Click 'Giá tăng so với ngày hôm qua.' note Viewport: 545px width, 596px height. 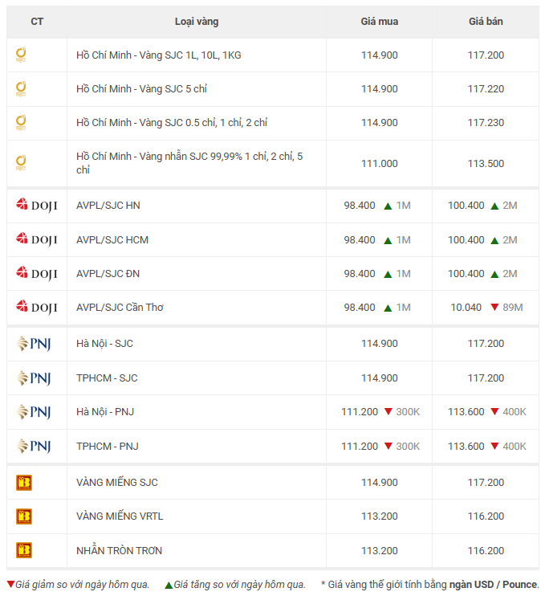tap(240, 585)
